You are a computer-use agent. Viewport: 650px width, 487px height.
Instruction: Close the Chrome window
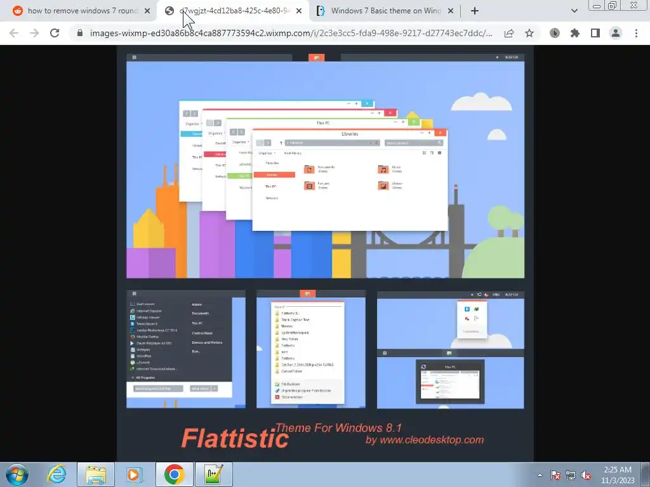click(634, 6)
